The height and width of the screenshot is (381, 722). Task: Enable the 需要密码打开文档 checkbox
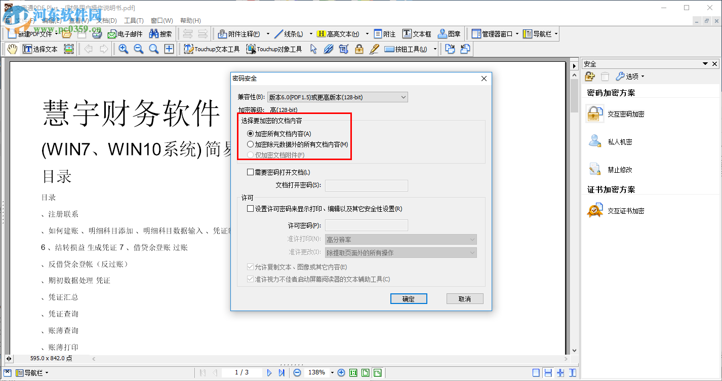(x=250, y=172)
